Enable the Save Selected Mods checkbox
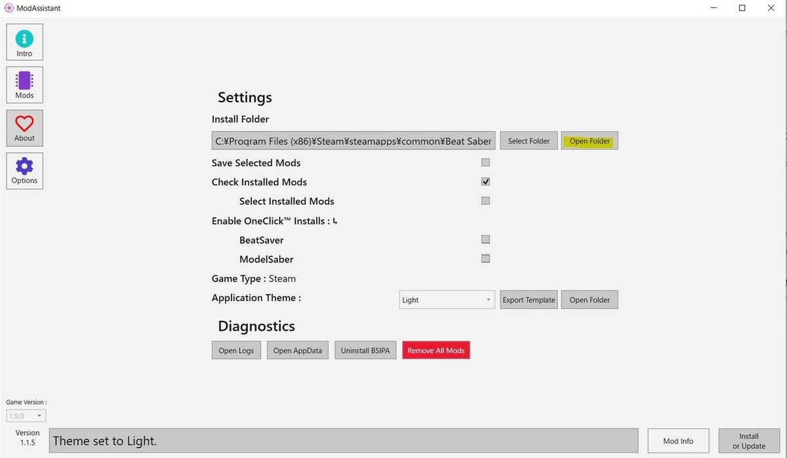Viewport: 787px width, 458px height. (485, 162)
